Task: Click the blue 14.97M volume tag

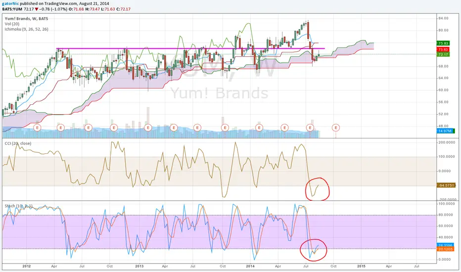Action: point(445,131)
